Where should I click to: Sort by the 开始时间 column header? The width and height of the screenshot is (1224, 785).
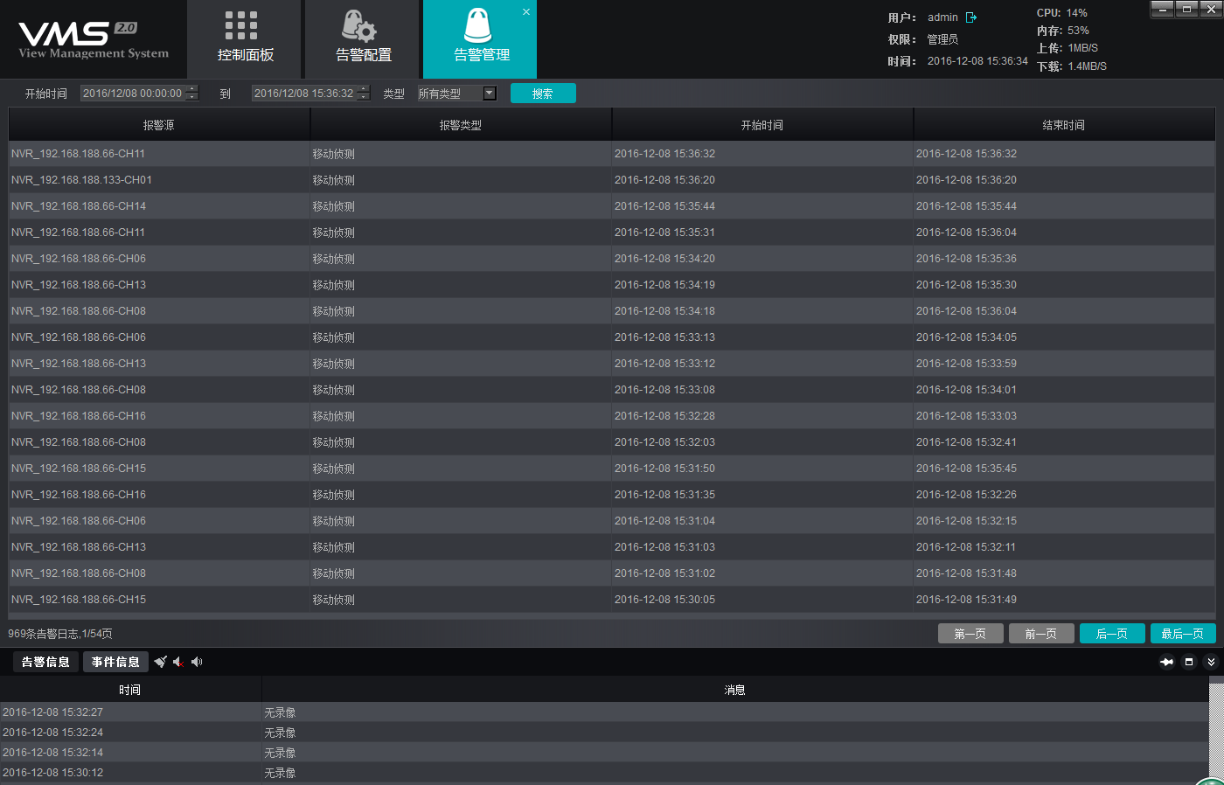coord(762,125)
